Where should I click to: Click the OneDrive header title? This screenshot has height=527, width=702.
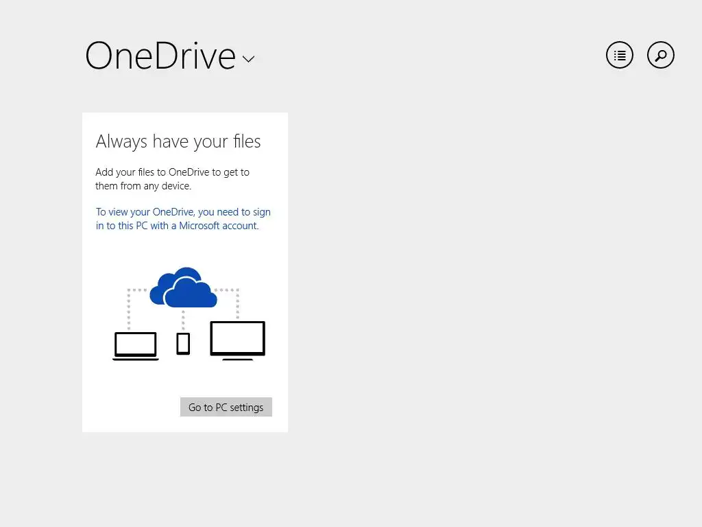click(160, 56)
